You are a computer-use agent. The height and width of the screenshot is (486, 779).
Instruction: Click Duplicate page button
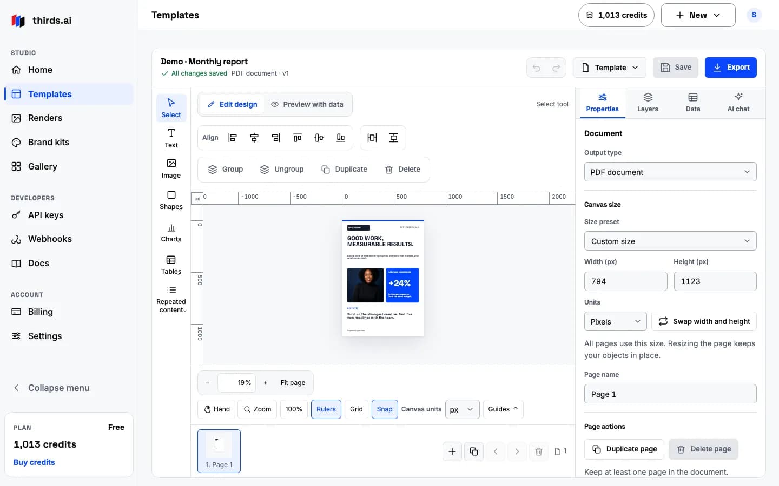625,449
